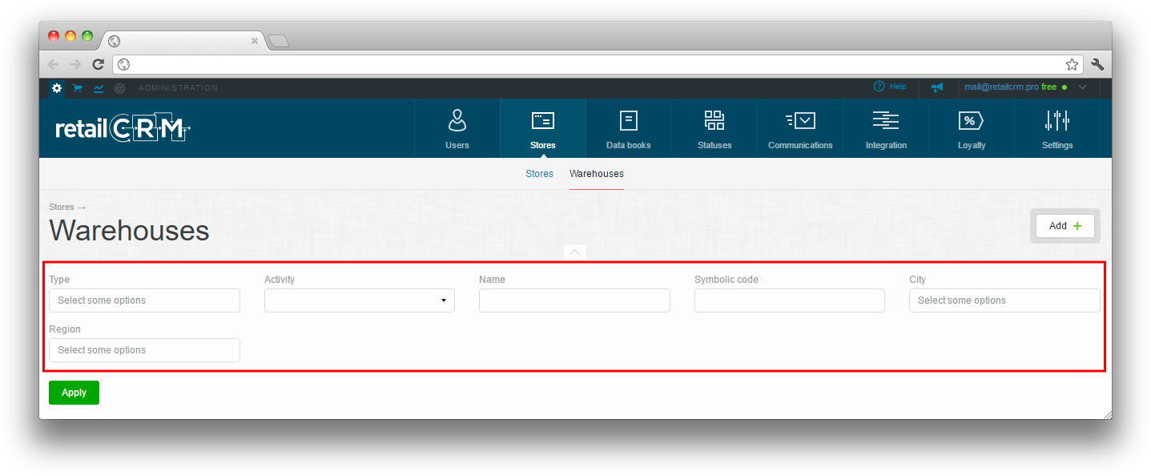The width and height of the screenshot is (1151, 476).
Task: Switch to the Stores sub-tab
Action: (539, 174)
